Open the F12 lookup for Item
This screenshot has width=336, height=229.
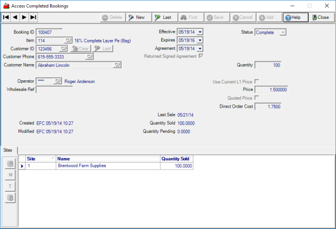coord(68,40)
